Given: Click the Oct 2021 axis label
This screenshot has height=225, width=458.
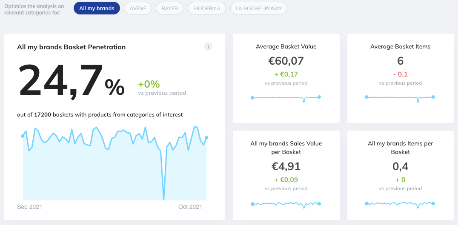Looking at the screenshot, I should (x=190, y=207).
